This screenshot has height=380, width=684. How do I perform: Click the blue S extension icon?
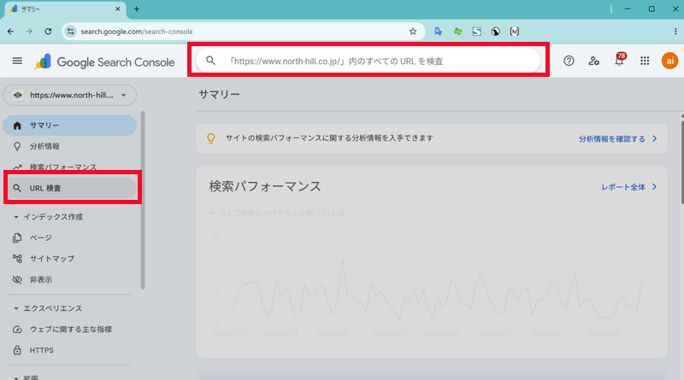click(x=477, y=32)
